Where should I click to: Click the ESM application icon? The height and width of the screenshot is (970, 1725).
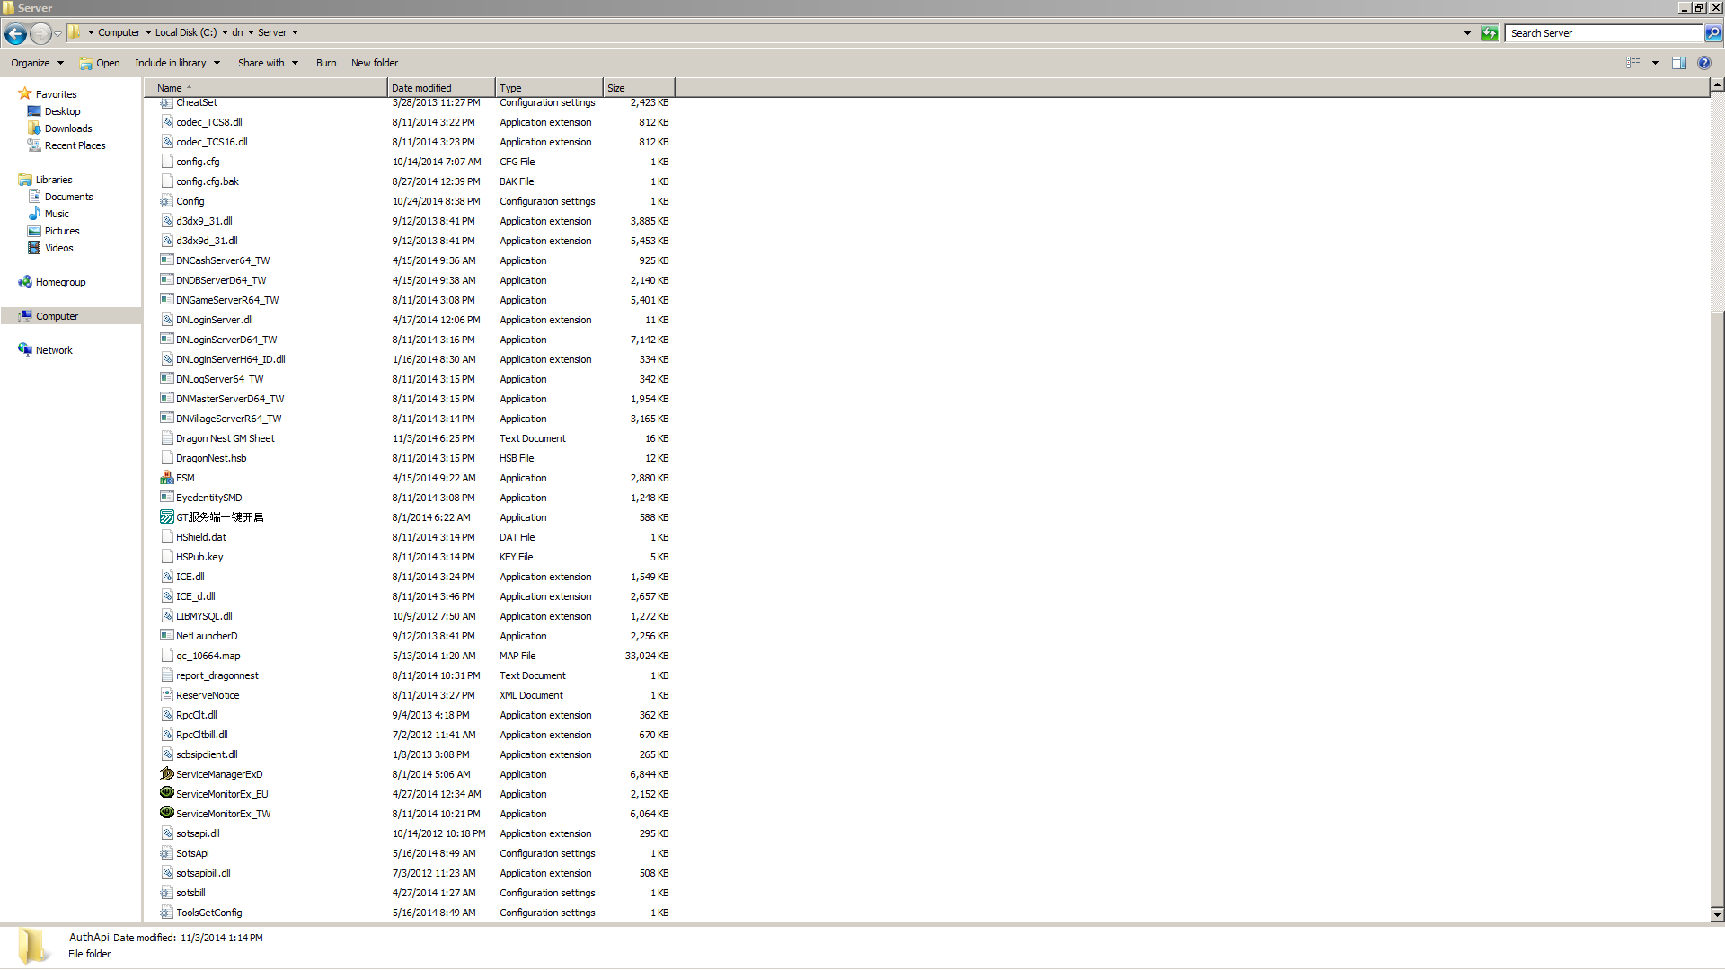[x=167, y=478]
